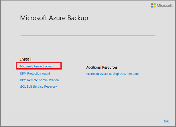This screenshot has width=176, height=127.
Task: Click the green square in Microsoft logo
Action: click(154, 4)
